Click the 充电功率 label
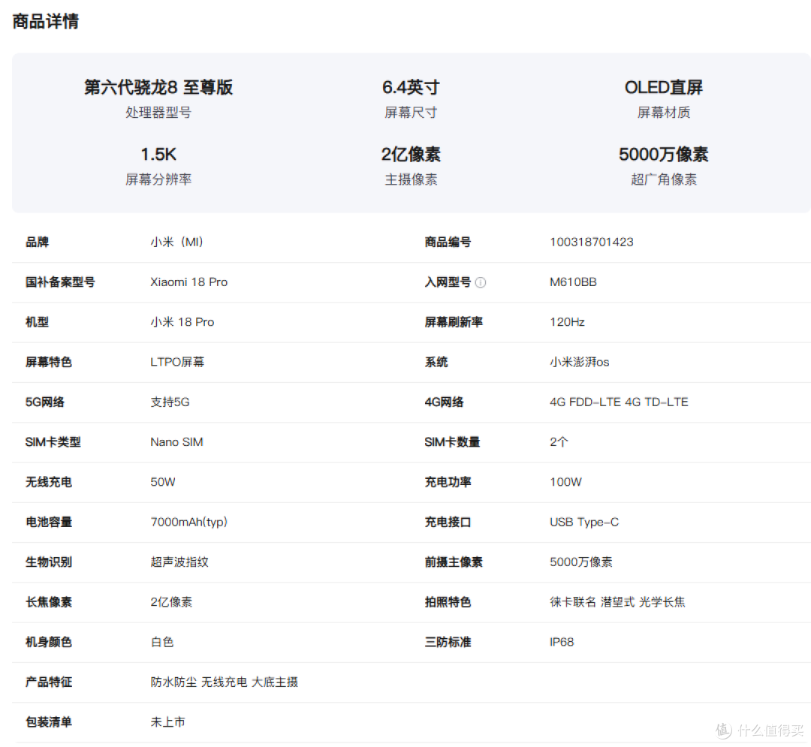 click(448, 482)
